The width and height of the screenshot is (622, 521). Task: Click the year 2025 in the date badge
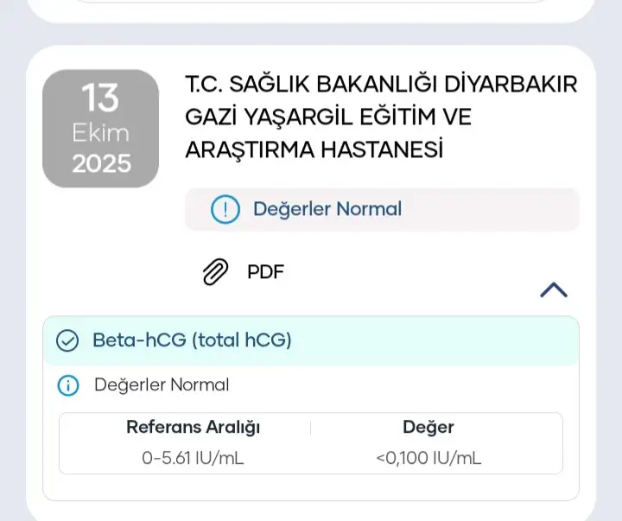100,163
